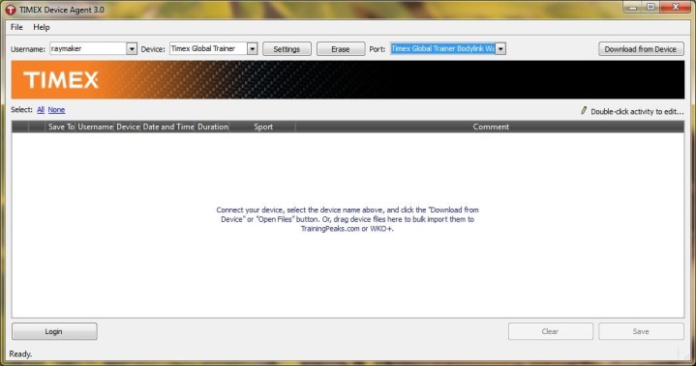Click the Login button
The image size is (696, 366).
[54, 331]
